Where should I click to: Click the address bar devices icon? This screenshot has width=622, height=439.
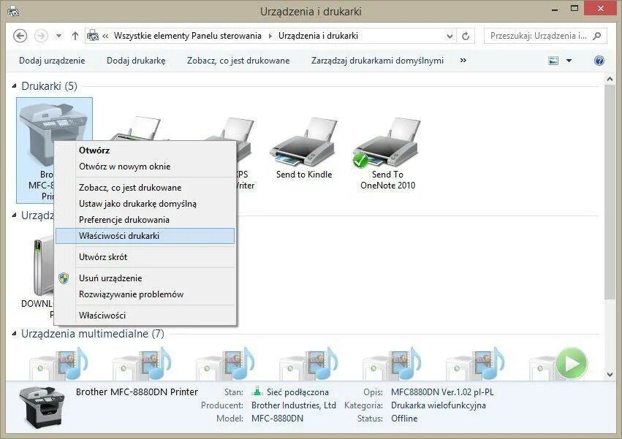tap(93, 36)
